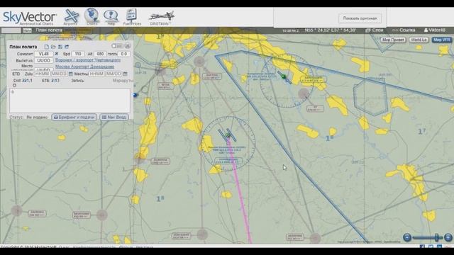Click the zoom slider handle
This screenshot has width=454, height=255.
437,238
